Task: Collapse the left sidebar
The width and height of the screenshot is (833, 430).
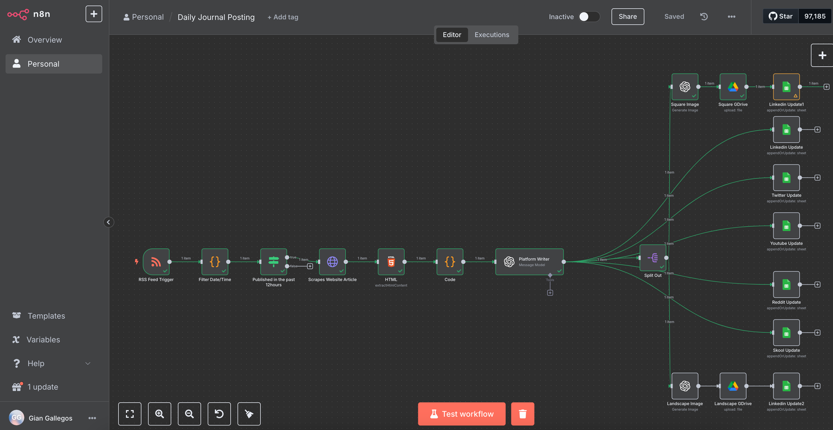Action: (x=108, y=222)
